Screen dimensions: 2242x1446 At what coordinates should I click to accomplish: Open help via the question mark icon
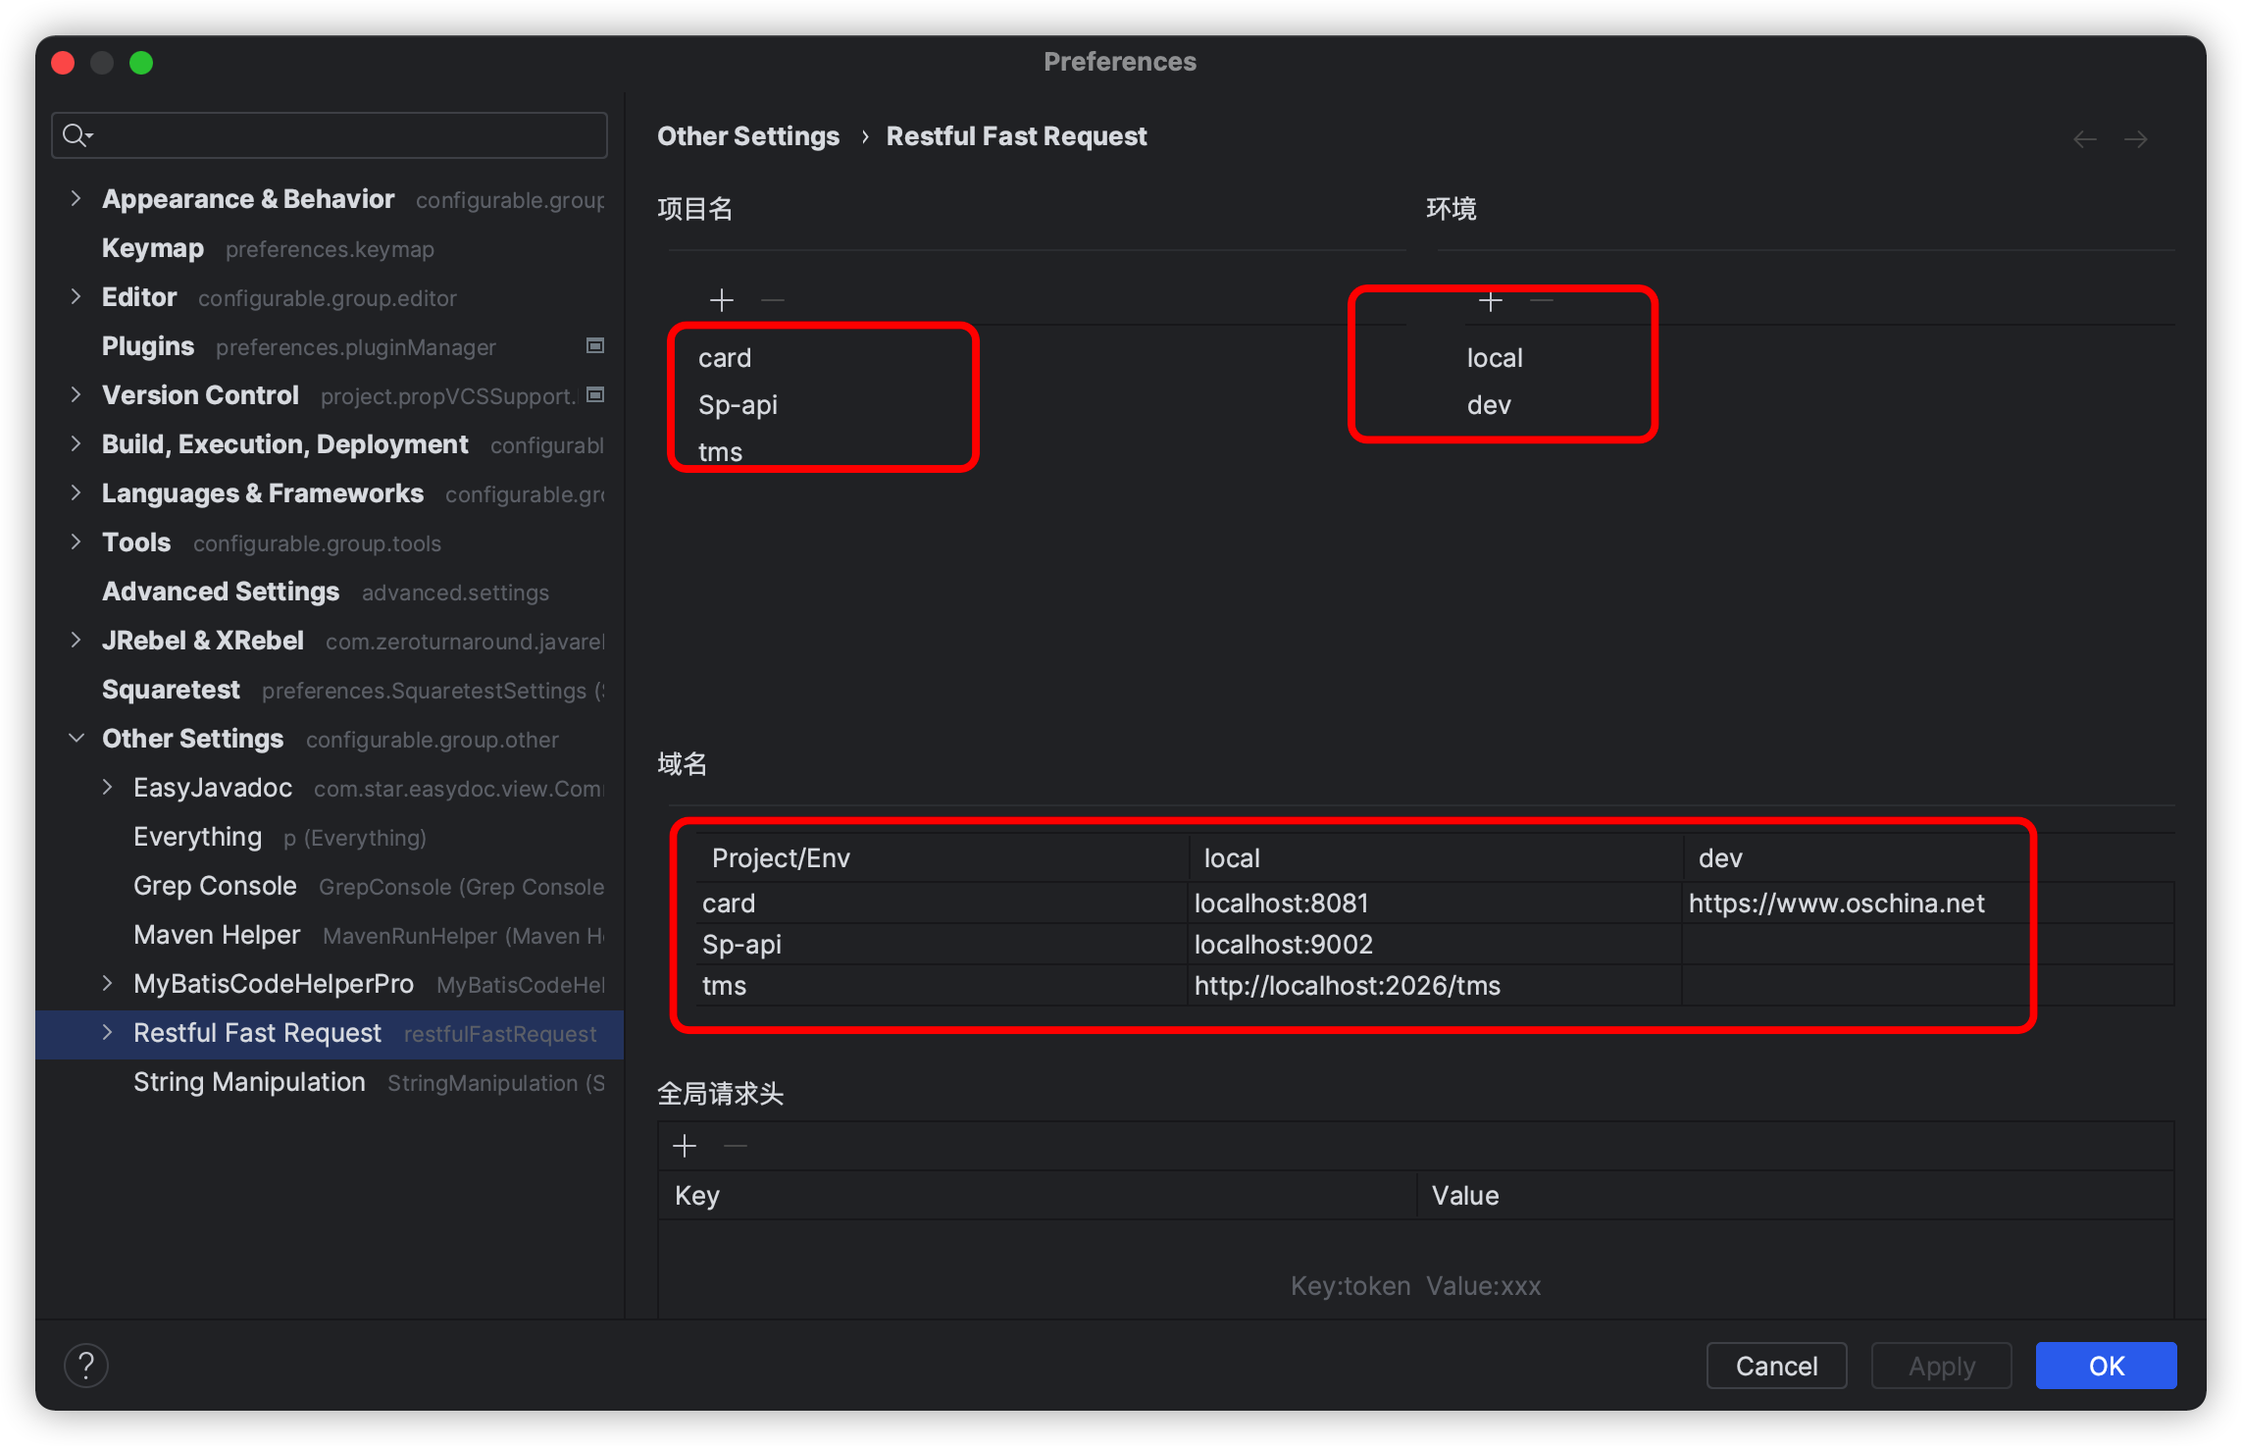[86, 1365]
